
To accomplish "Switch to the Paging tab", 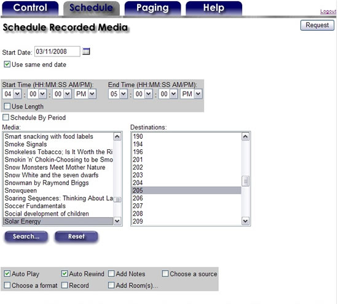I will tap(152, 8).
